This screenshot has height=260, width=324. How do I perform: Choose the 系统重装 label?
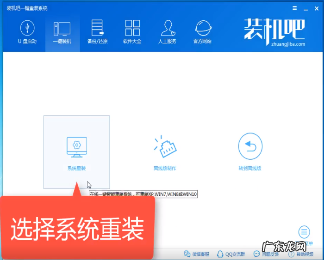point(77,168)
